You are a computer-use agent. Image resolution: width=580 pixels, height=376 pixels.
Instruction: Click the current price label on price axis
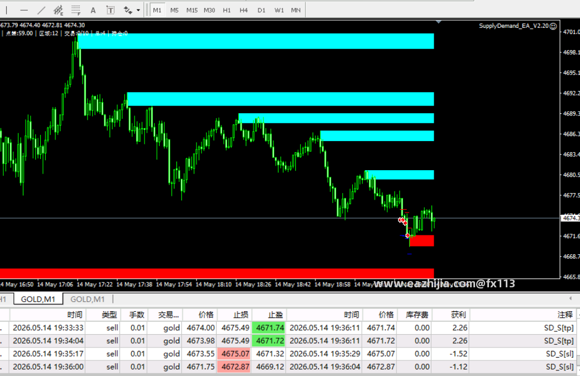[571, 218]
